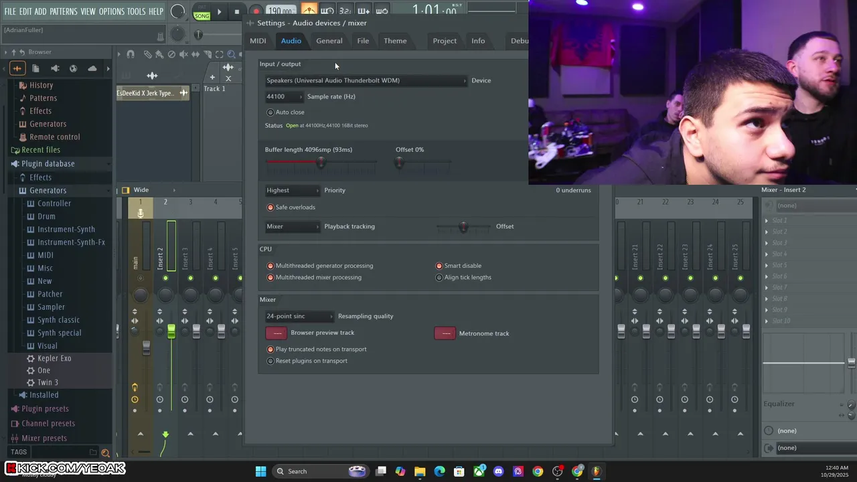Click the playlist marquee select tool
Viewport: 857px width, 482px height.
pos(220,54)
